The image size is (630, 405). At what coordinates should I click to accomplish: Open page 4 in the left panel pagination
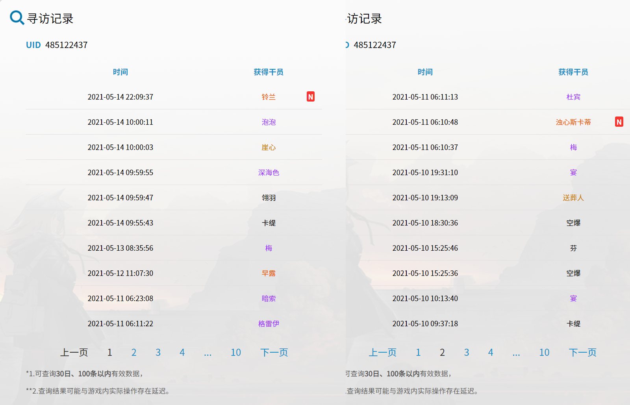pyautogui.click(x=182, y=352)
